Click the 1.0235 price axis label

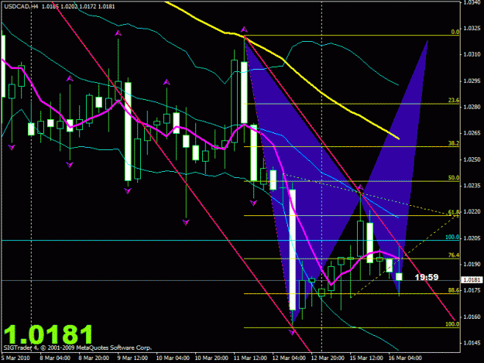click(472, 186)
